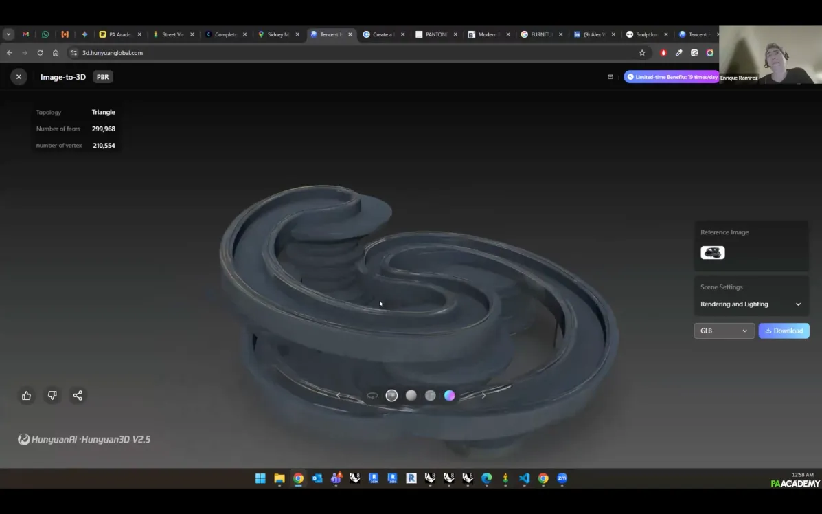Select the first textured sphere render mode

tap(391, 395)
